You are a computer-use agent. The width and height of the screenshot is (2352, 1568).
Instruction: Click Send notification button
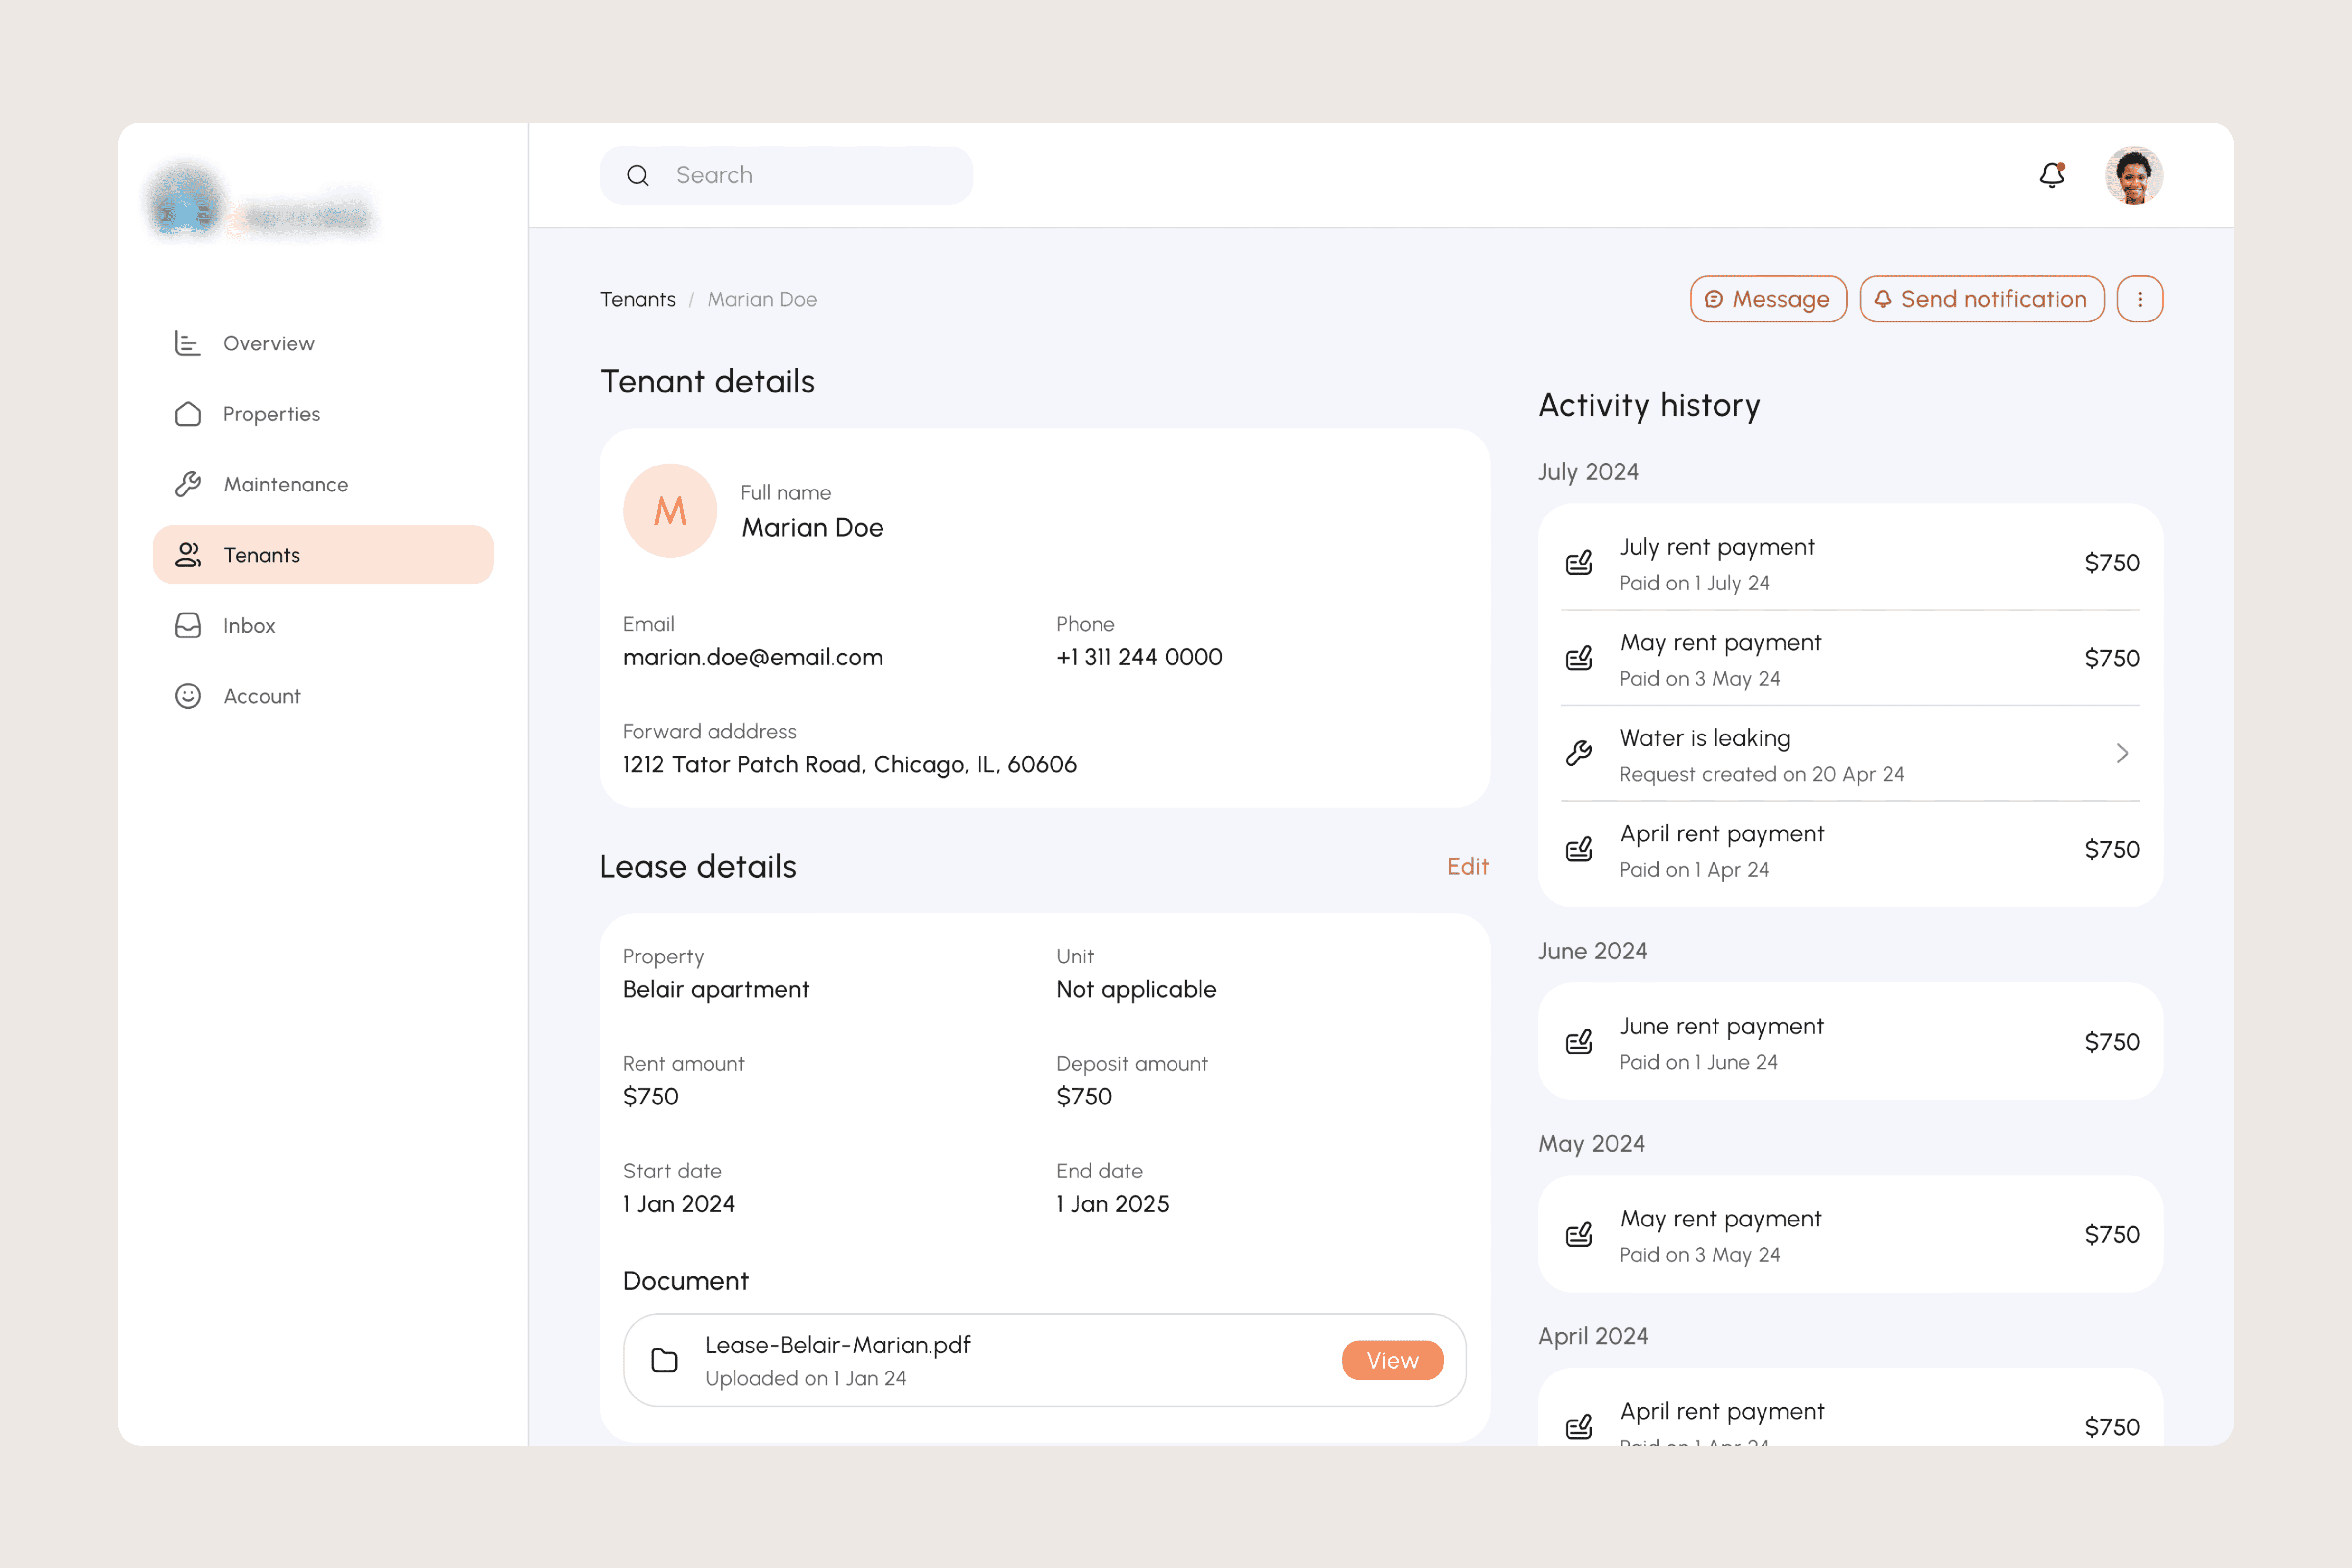(x=1981, y=299)
